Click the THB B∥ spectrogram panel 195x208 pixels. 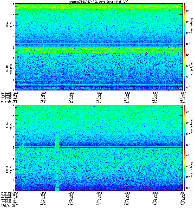point(99,69)
